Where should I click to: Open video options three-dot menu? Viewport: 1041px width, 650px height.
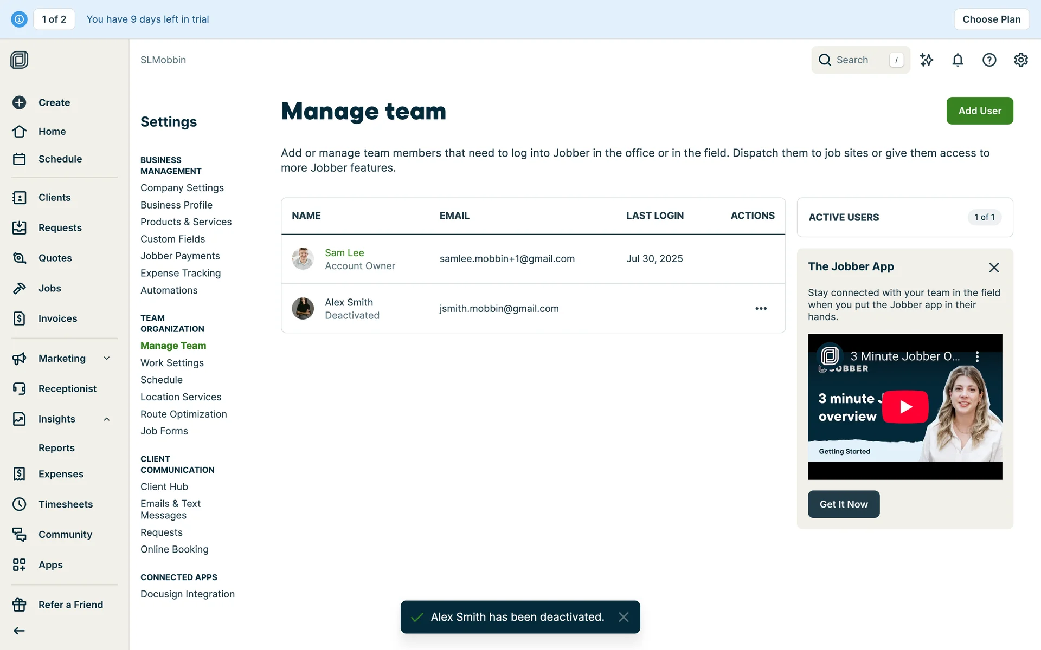pos(977,356)
